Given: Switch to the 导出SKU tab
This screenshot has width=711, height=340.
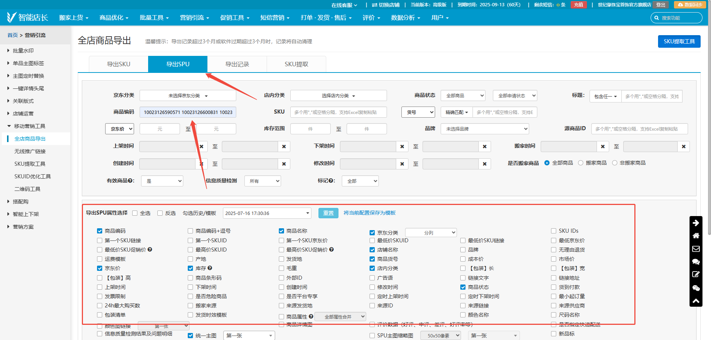Looking at the screenshot, I should point(118,64).
